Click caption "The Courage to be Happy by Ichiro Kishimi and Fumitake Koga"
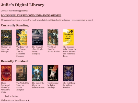 tap(70, 51)
